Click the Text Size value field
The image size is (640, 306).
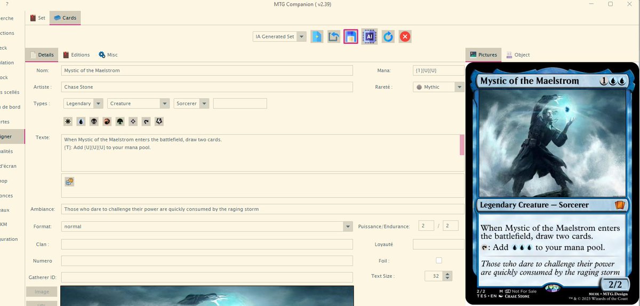[434, 276]
